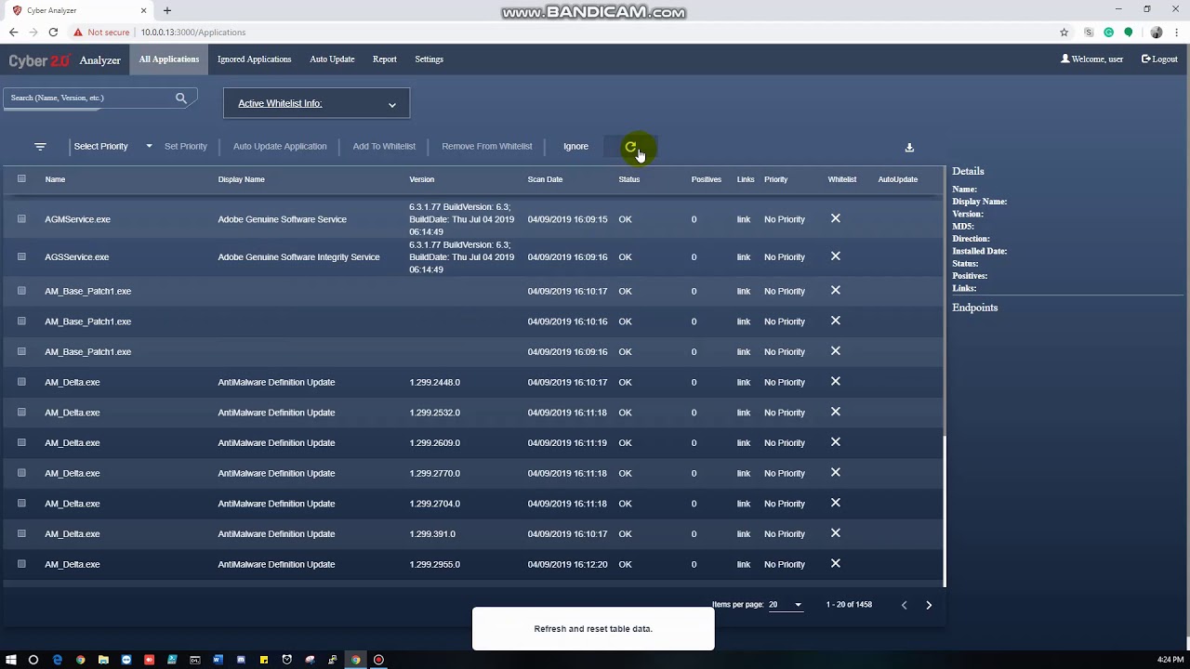The width and height of the screenshot is (1190, 669).
Task: Click the browser reload icon
Action: [x=53, y=32]
